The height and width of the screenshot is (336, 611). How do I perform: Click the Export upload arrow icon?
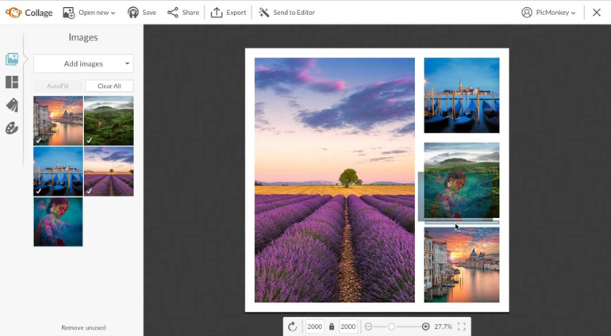click(217, 13)
